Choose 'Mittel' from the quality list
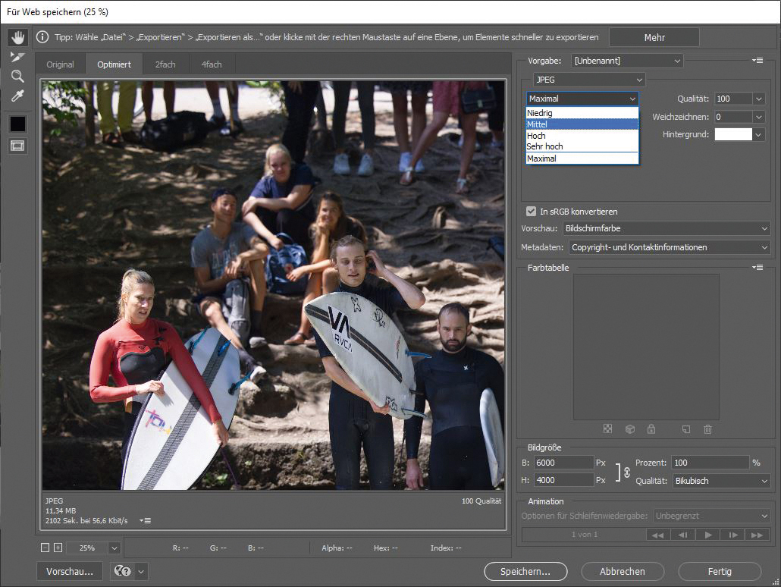Image resolution: width=781 pixels, height=587 pixels. pyautogui.click(x=582, y=124)
